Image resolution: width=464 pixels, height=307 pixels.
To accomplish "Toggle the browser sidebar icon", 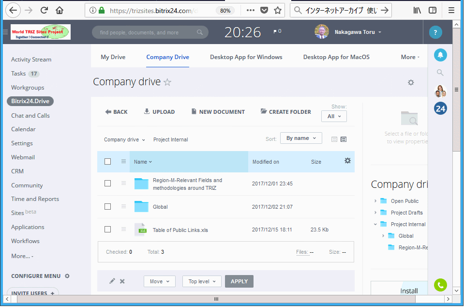I will (433, 10).
